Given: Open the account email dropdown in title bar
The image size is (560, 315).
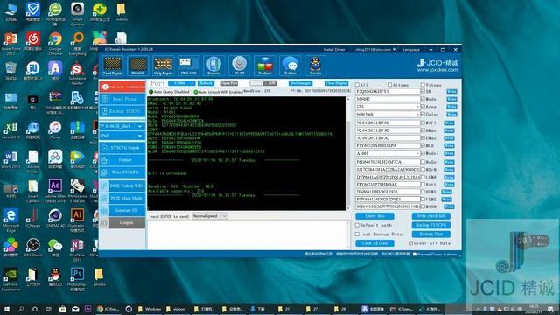Looking at the screenshot, I should pos(375,50).
